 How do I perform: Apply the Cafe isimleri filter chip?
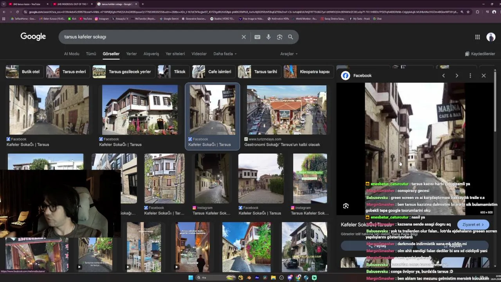pos(214,72)
